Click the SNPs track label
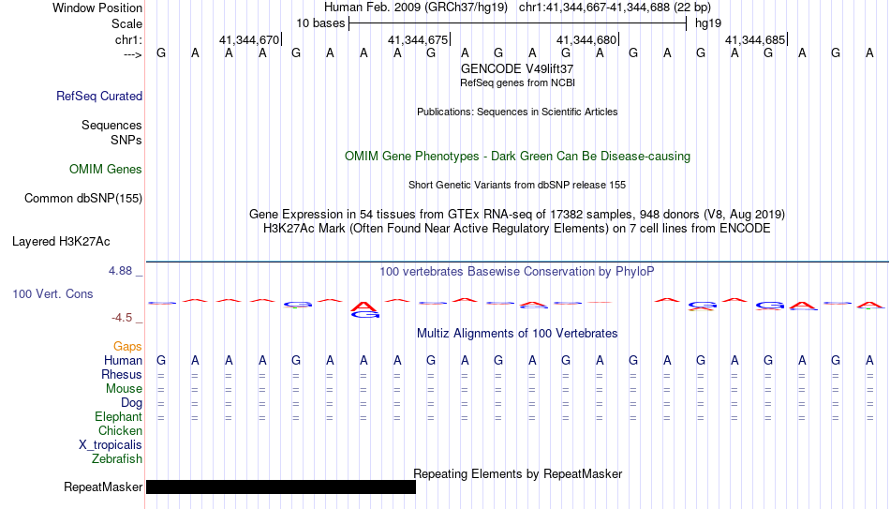 tap(126, 140)
